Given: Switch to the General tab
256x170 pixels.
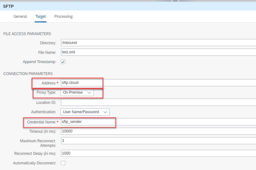Looking at the screenshot, I should point(20,17).
